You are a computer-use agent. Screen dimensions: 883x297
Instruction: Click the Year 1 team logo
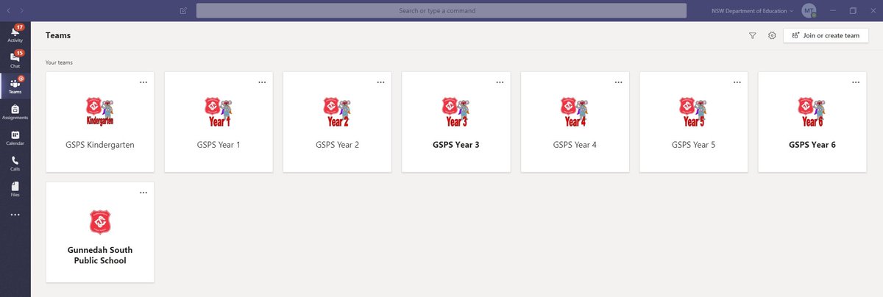tap(219, 112)
